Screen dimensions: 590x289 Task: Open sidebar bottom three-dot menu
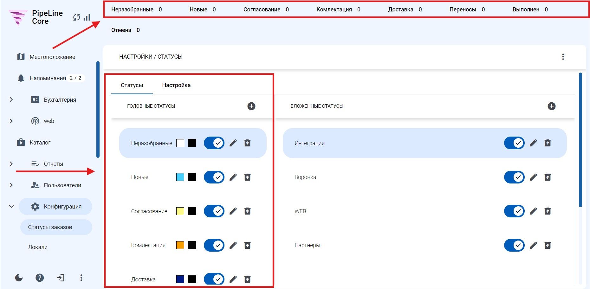point(81,278)
